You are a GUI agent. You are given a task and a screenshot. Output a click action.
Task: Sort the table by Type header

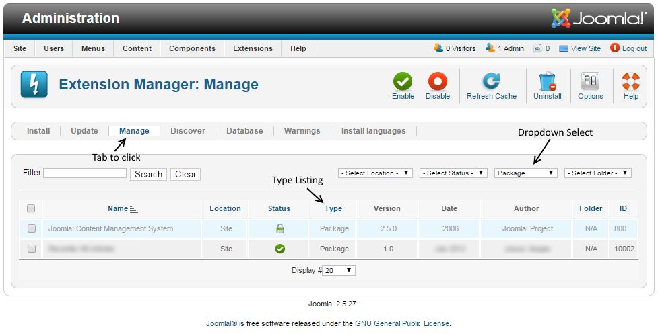[333, 208]
